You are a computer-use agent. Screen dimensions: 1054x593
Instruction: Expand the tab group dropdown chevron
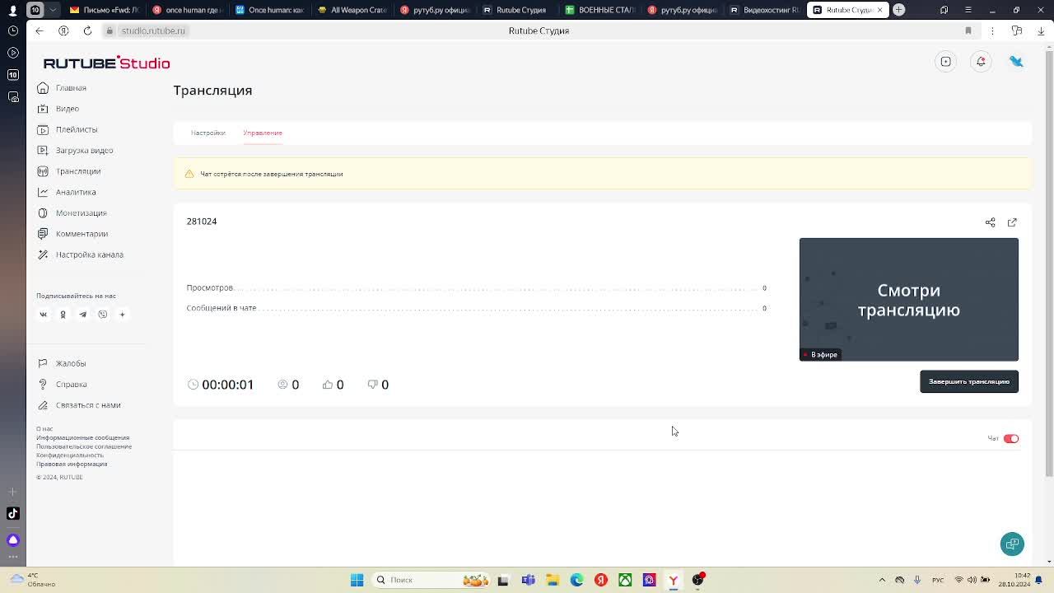coord(54,10)
